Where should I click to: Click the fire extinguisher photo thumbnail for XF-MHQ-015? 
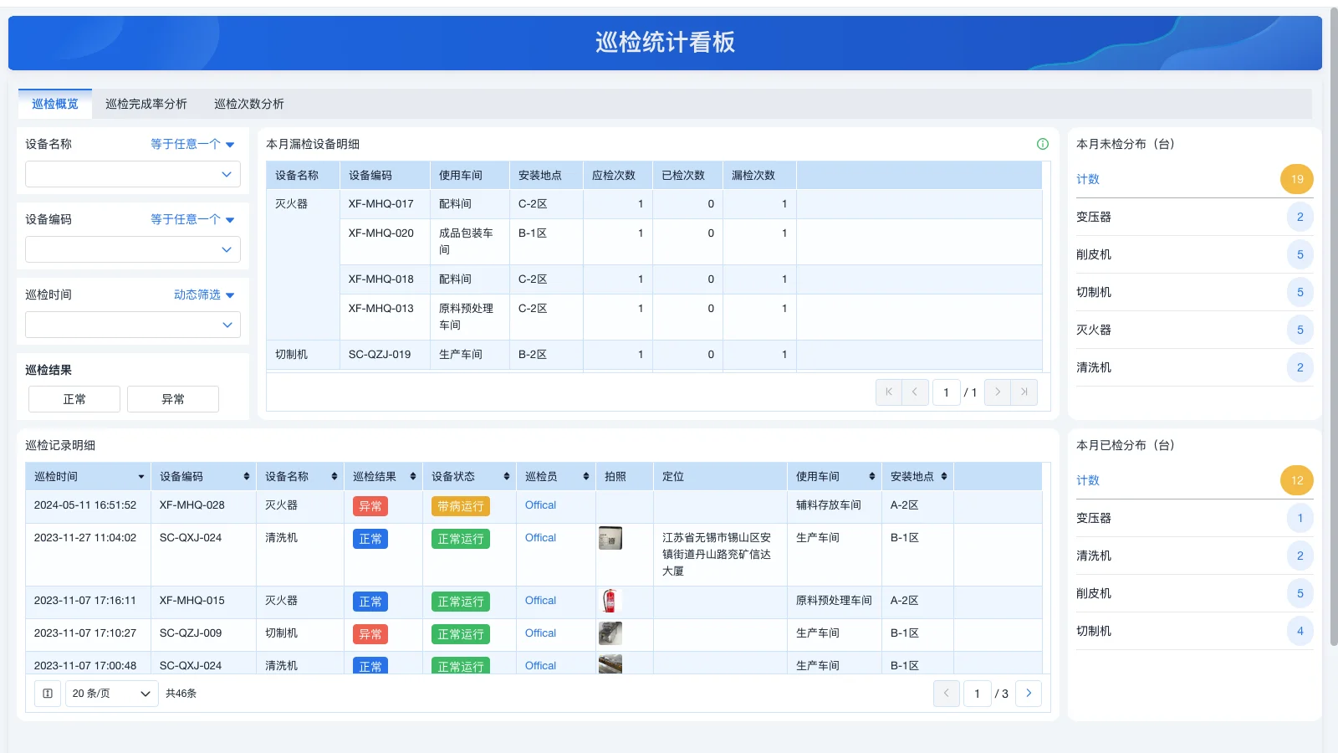pyautogui.click(x=611, y=601)
